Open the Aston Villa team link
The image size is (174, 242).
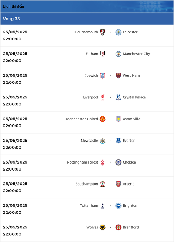(x=131, y=119)
